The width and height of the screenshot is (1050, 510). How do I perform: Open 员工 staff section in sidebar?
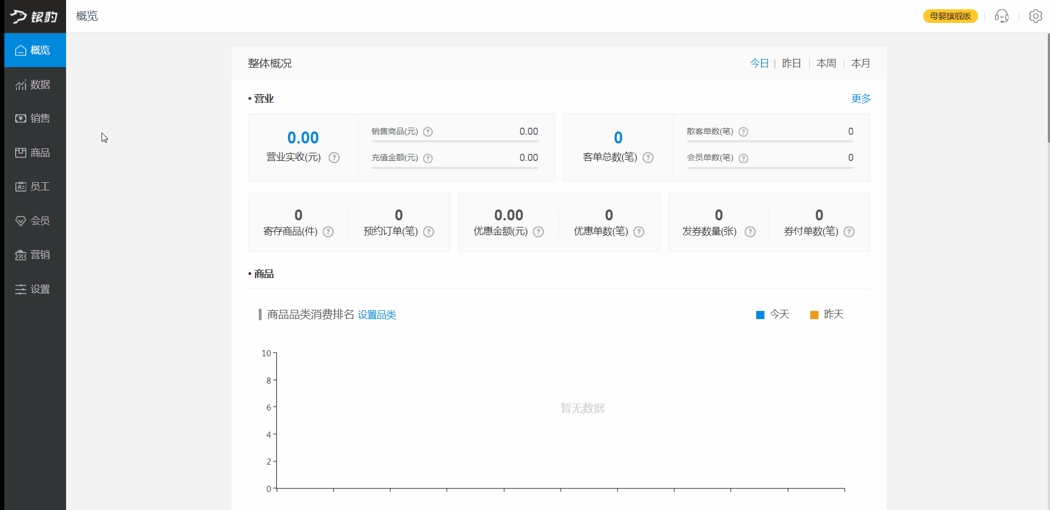click(35, 187)
